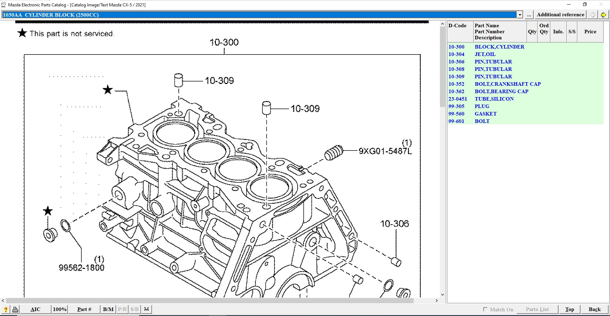Click the Part # button
The image size is (610, 316).
(84, 309)
